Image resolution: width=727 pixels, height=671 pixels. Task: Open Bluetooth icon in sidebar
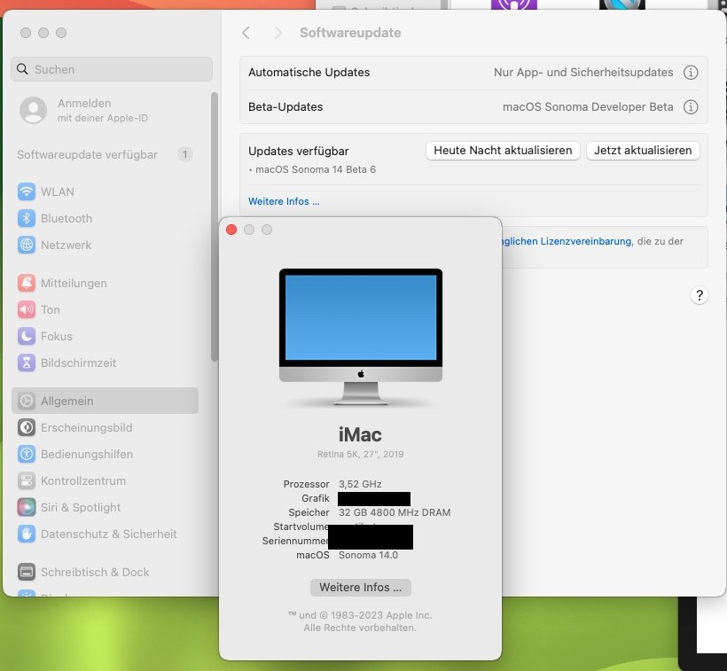[x=27, y=218]
